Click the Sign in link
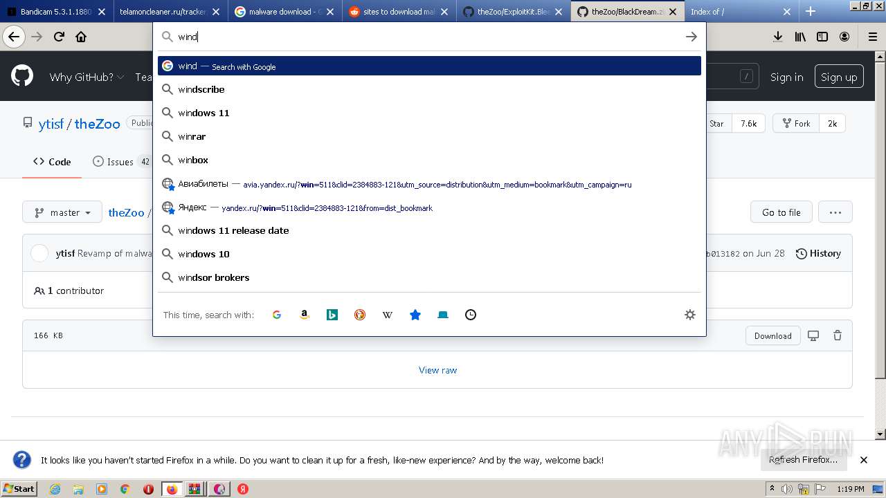The height and width of the screenshot is (498, 886). (786, 77)
